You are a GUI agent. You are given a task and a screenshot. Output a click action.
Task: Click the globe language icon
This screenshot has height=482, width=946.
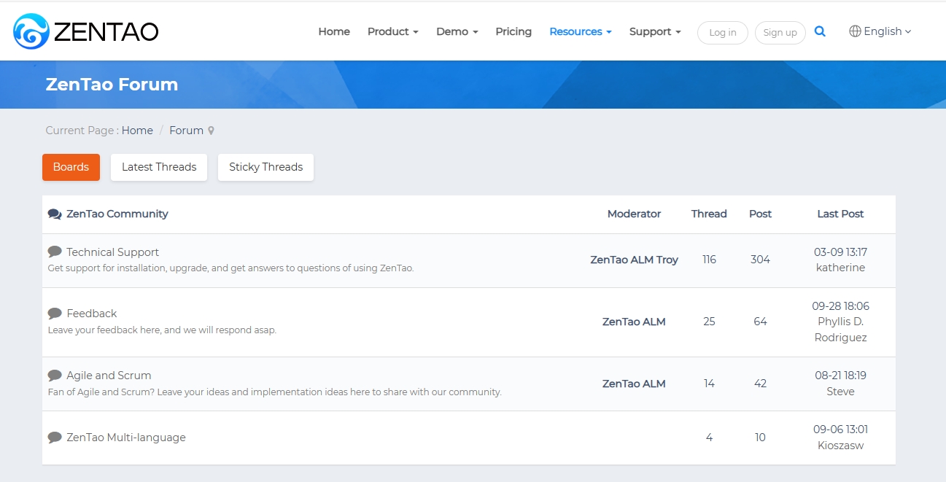(855, 31)
